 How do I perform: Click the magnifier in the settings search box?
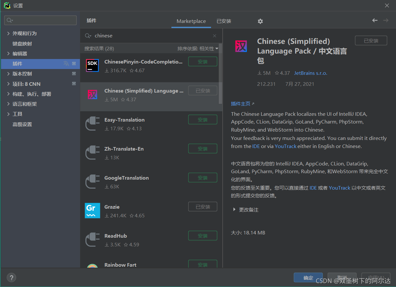coord(10,20)
